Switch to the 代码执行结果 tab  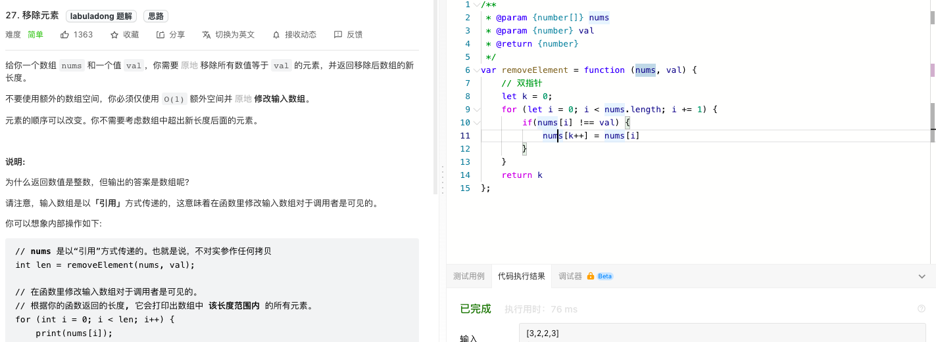522,276
